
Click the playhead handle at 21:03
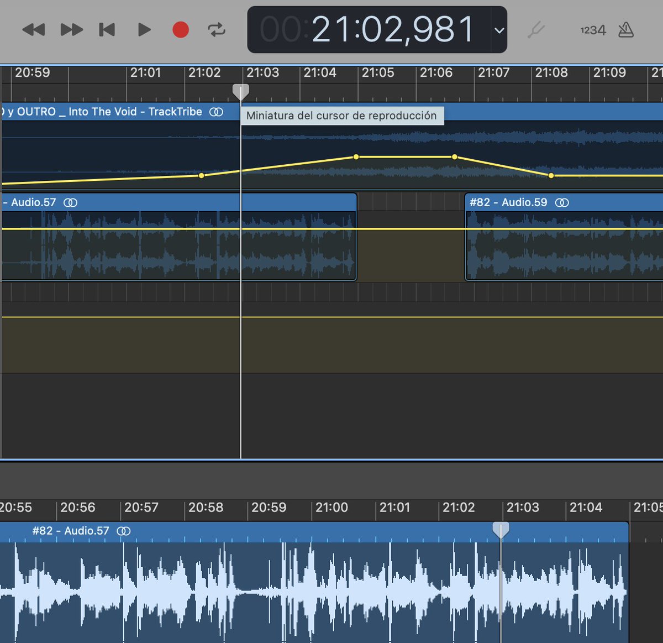(241, 90)
